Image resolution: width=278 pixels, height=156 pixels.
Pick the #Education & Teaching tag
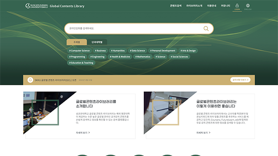tap(81, 63)
